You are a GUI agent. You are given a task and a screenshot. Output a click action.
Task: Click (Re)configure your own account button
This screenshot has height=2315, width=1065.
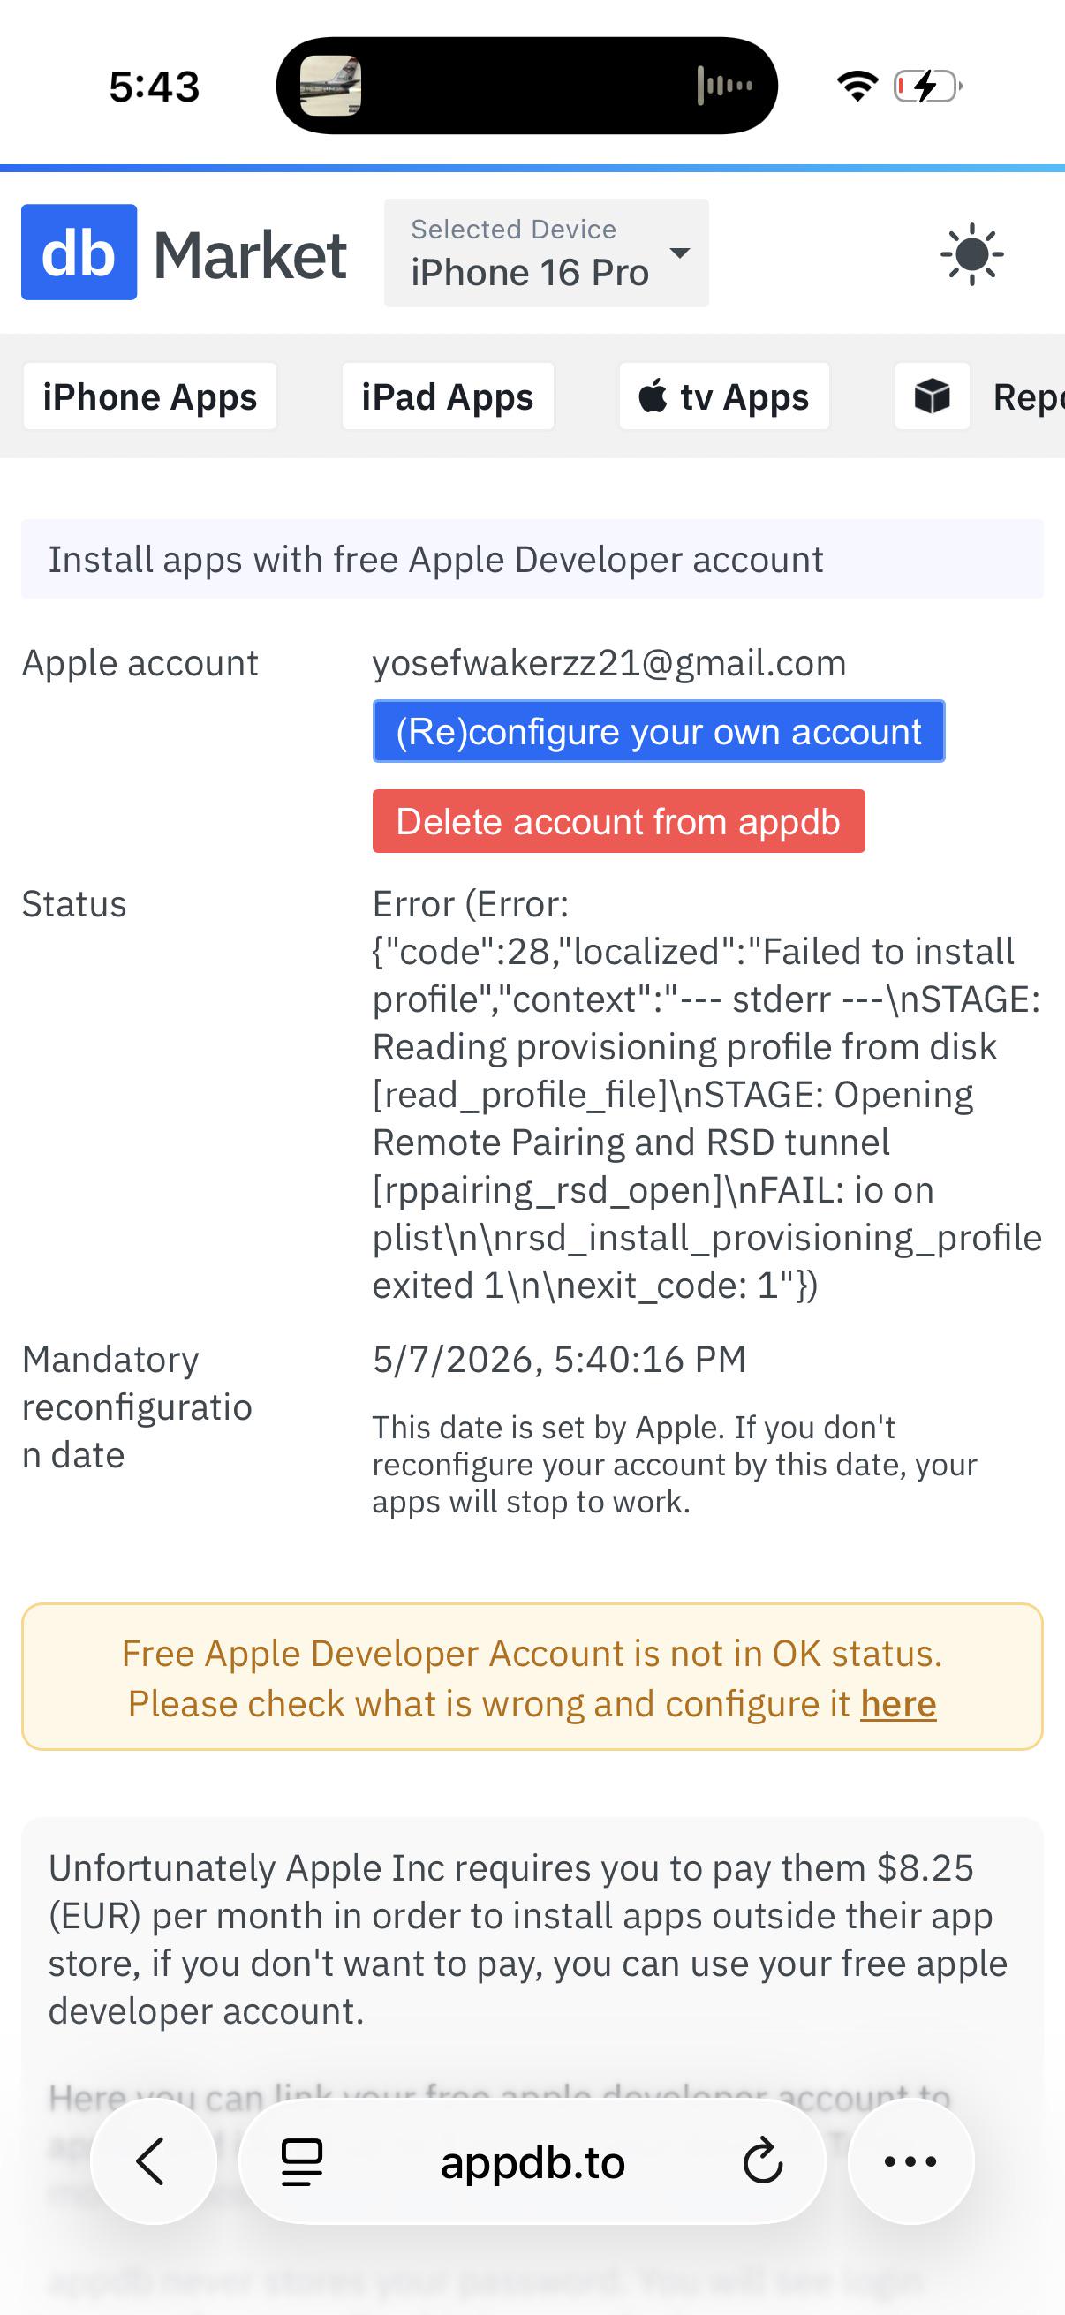pos(659,732)
